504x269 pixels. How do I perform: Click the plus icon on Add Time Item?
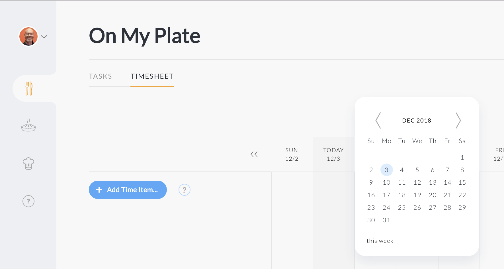click(x=99, y=189)
